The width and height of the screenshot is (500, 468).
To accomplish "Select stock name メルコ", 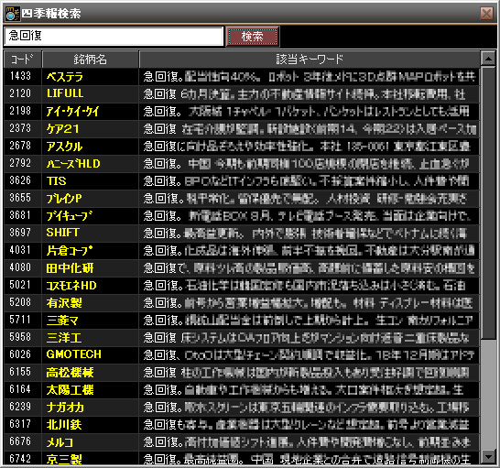I will (x=60, y=441).
